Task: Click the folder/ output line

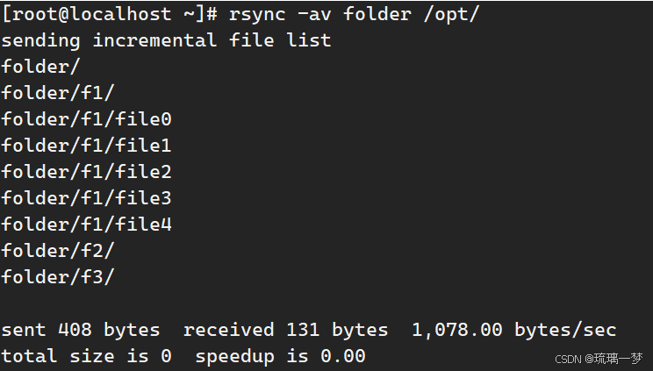Action: (40, 67)
